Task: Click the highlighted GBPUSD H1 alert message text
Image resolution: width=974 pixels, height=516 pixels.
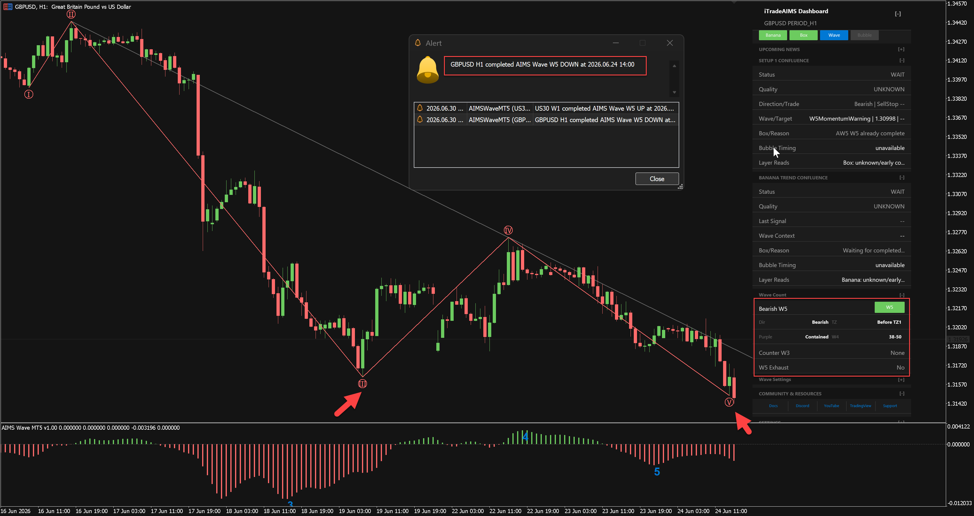Action: point(542,64)
